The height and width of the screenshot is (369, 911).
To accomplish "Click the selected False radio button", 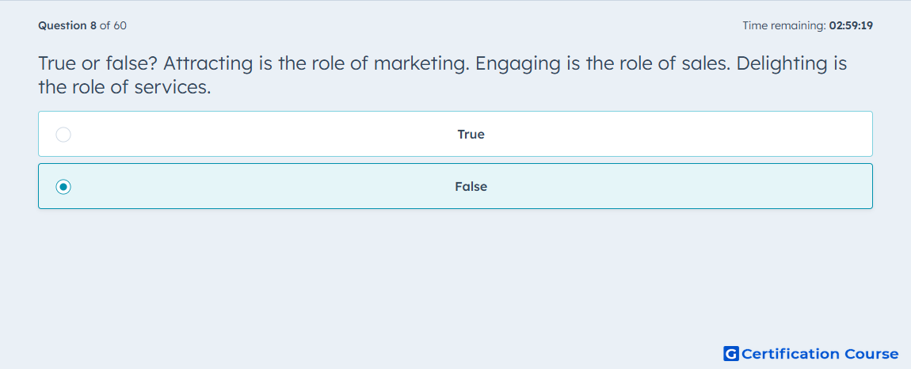I will [x=63, y=187].
